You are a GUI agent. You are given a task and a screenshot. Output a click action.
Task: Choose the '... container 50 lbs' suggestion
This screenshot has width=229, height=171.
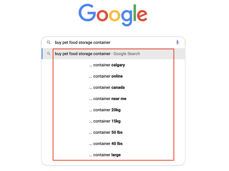106,132
